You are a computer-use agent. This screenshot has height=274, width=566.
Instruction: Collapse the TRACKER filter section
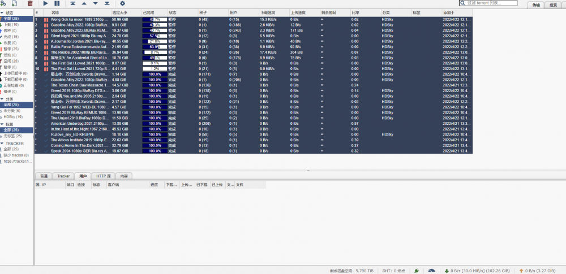[x=2, y=143]
